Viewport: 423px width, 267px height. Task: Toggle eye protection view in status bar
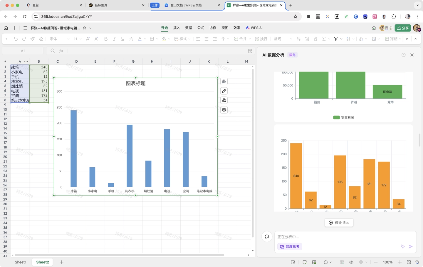(x=351, y=262)
